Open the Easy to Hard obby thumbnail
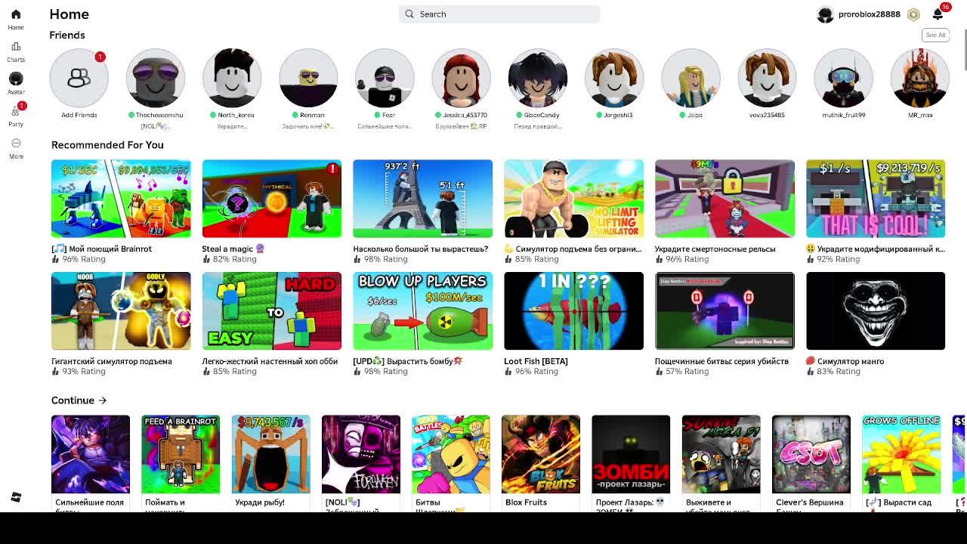 click(x=272, y=311)
